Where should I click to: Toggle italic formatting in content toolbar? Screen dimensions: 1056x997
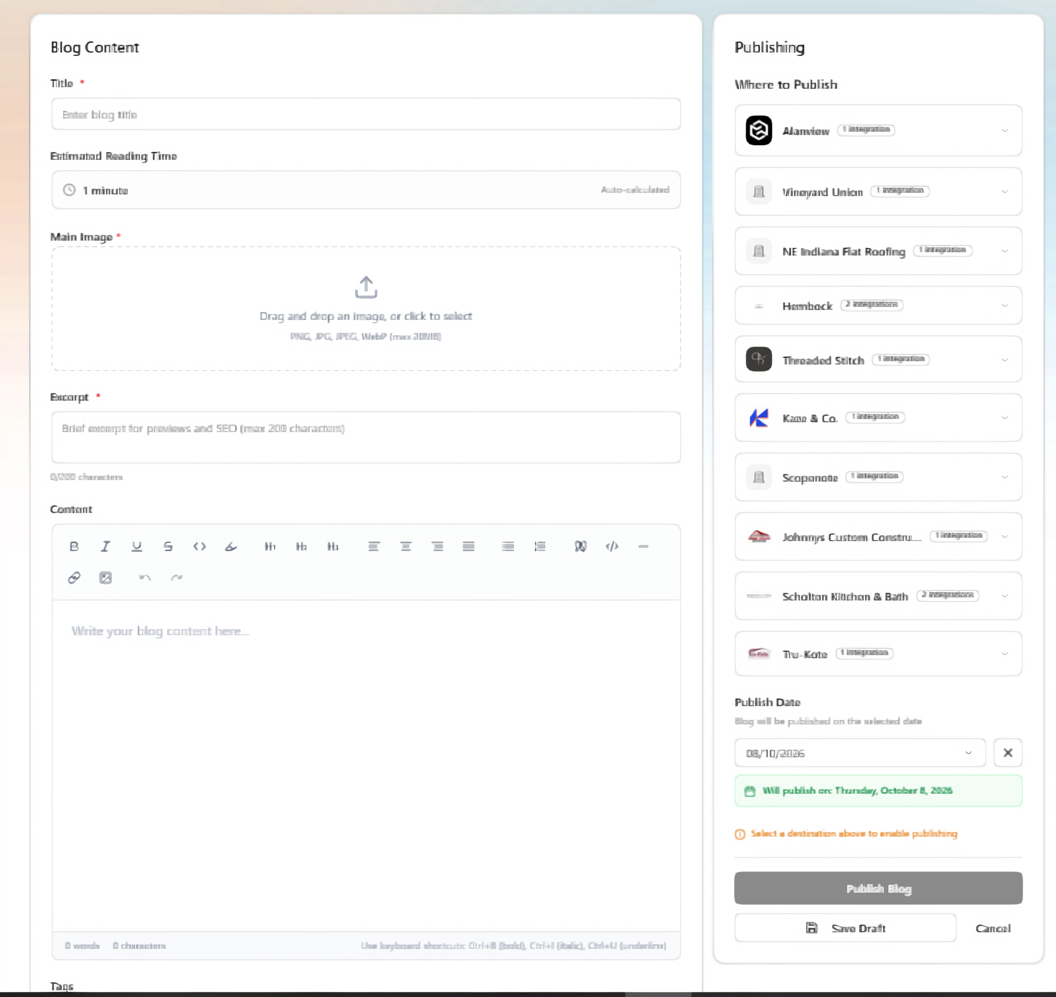(x=105, y=546)
